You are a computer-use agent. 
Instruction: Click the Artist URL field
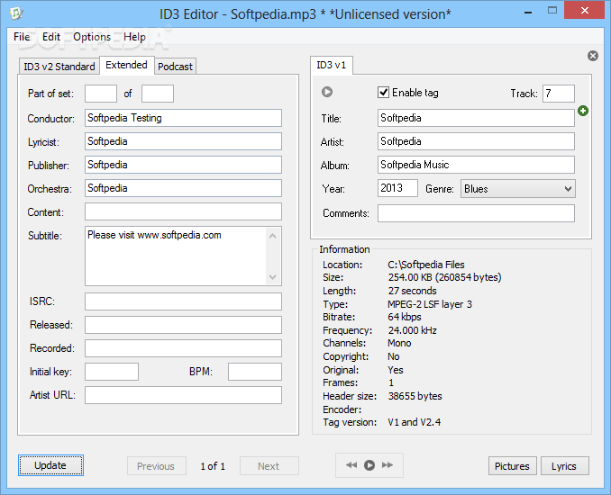[x=183, y=395]
